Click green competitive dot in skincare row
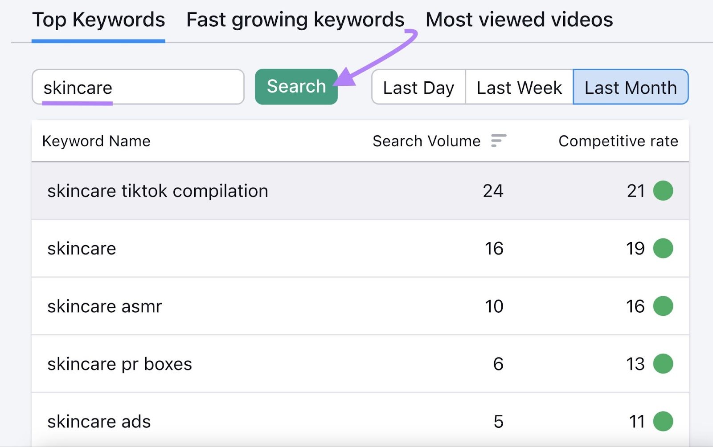Image resolution: width=713 pixels, height=447 pixels. (x=663, y=248)
